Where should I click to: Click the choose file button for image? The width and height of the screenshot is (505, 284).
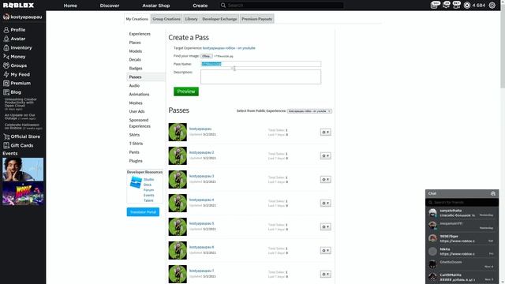pyautogui.click(x=207, y=56)
